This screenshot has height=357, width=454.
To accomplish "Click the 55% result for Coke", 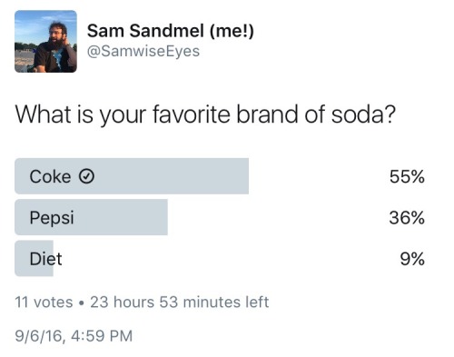I will coord(407,176).
